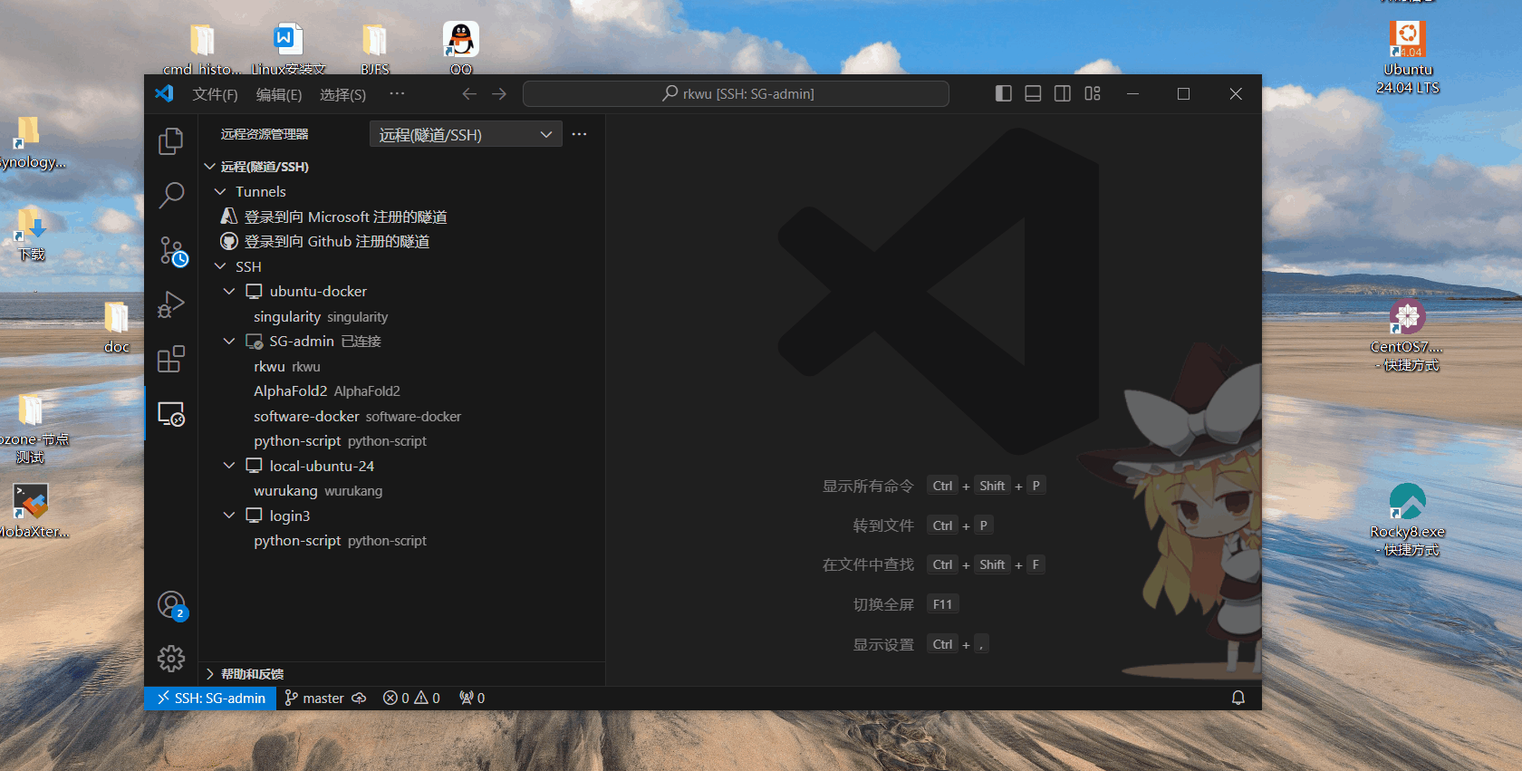Go forward with the right arrow

499,93
